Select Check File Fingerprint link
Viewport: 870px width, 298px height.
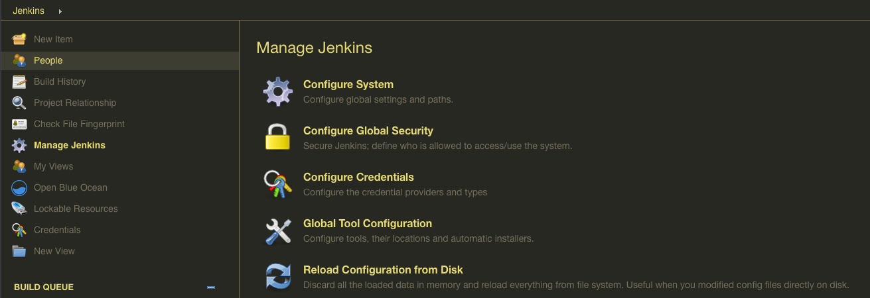(79, 124)
